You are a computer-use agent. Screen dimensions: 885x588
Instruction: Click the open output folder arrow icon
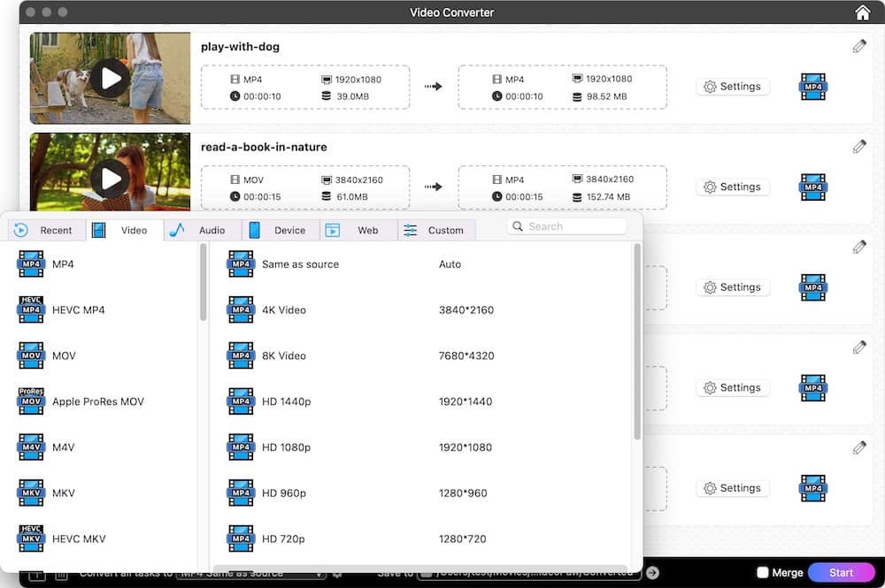pos(652,573)
